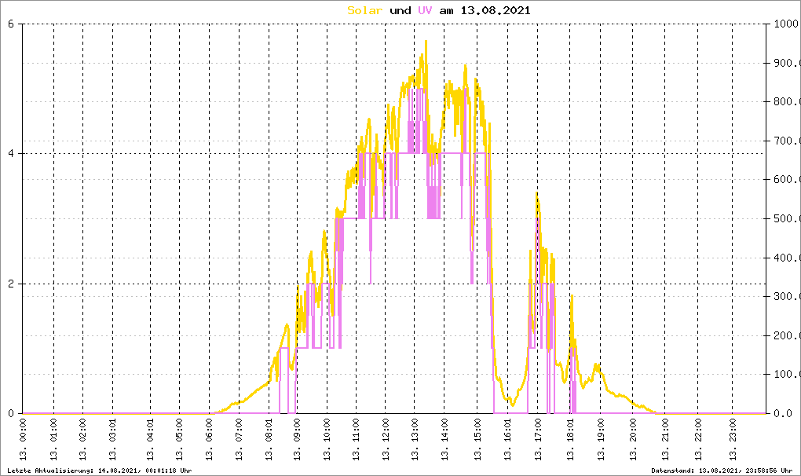Click 'Letzte Aktualisierung' timestamp footer text
This screenshot has height=476, width=801.
click(x=100, y=471)
